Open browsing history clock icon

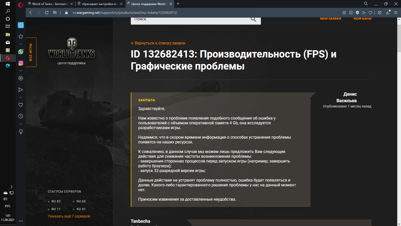coord(21,116)
